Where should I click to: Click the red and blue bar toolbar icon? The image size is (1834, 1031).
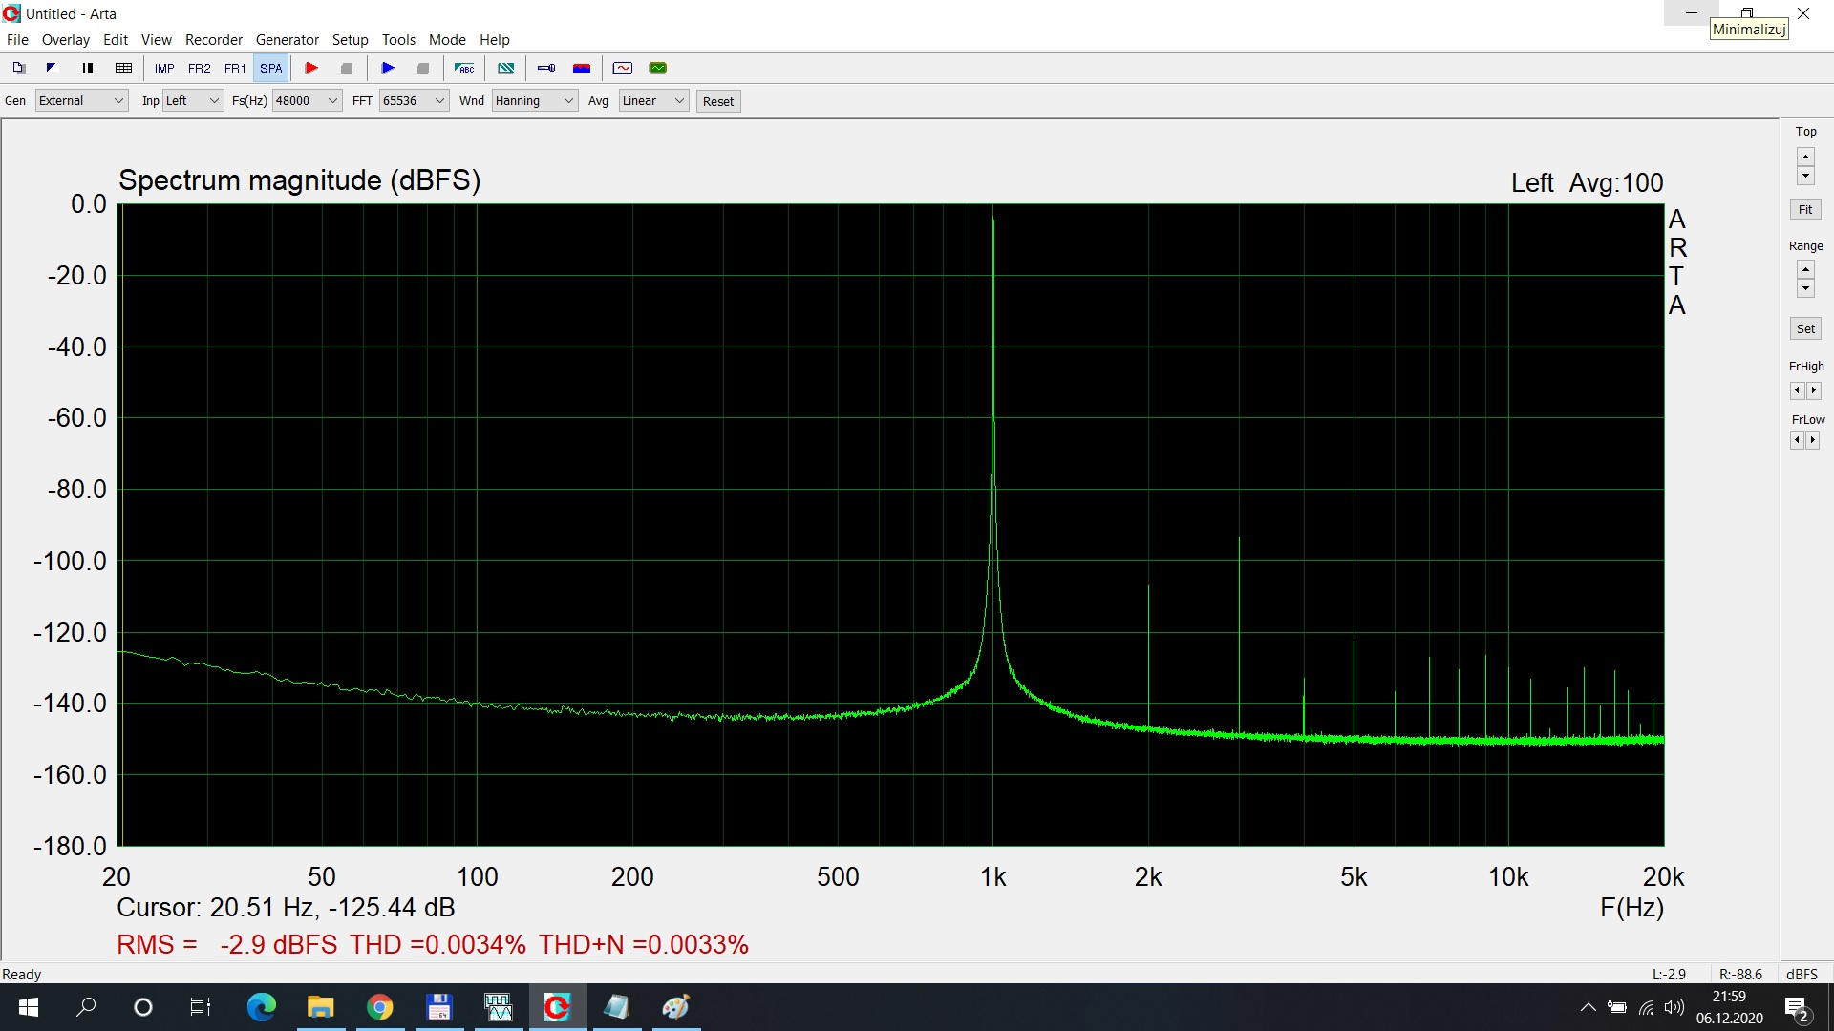pyautogui.click(x=582, y=68)
